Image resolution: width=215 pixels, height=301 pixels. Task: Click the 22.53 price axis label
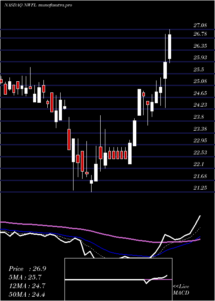pos(200,153)
